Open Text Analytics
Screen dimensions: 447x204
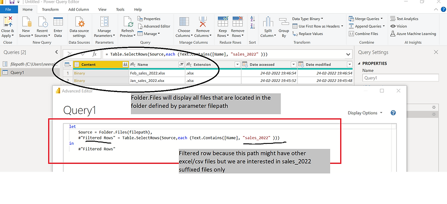point(404,19)
